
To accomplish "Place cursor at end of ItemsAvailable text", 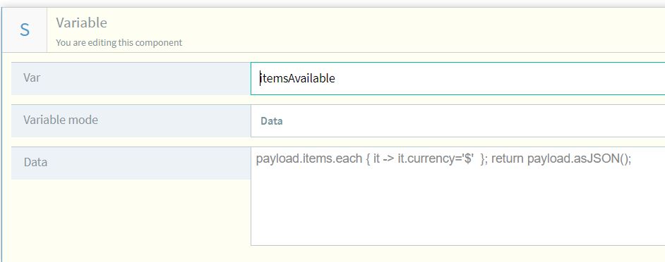I will click(x=335, y=78).
